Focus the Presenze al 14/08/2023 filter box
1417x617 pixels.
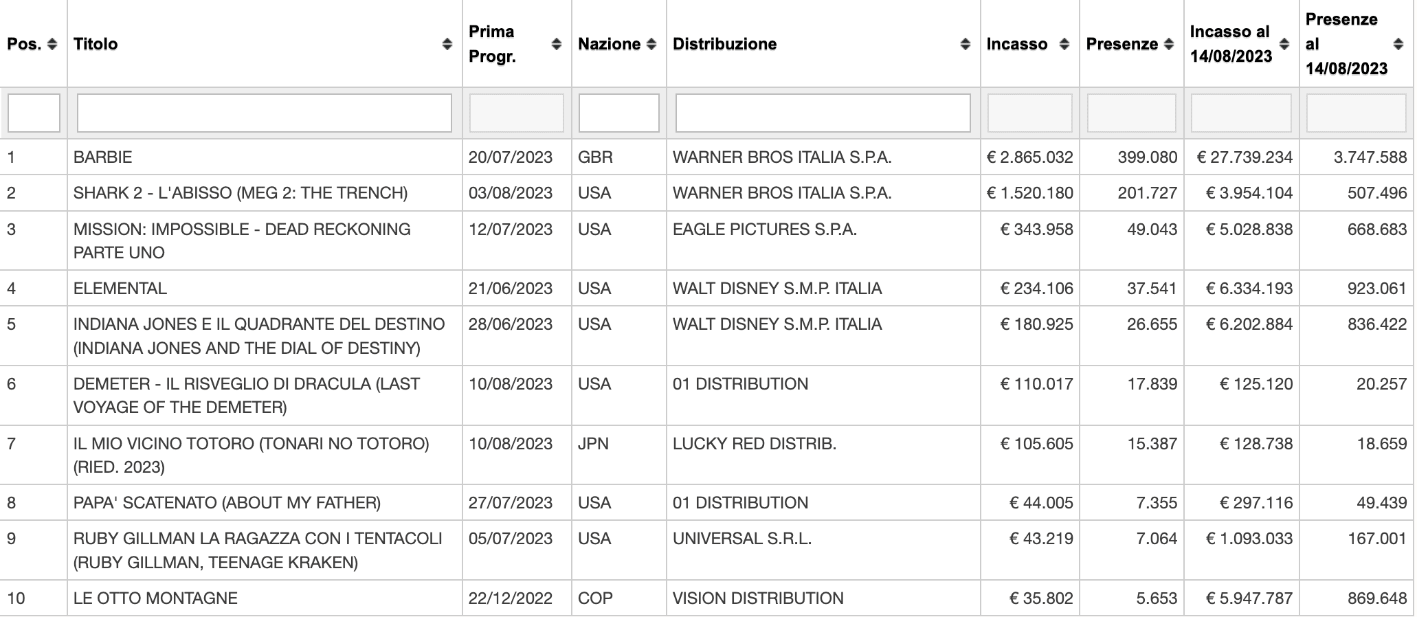(x=1357, y=113)
